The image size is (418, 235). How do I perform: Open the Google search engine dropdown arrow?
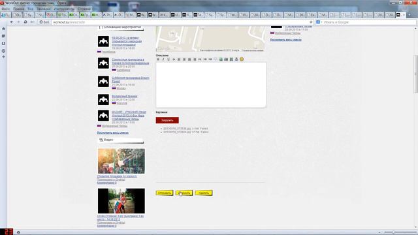click(321, 22)
